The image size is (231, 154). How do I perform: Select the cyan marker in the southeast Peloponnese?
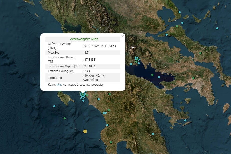point(153,134)
